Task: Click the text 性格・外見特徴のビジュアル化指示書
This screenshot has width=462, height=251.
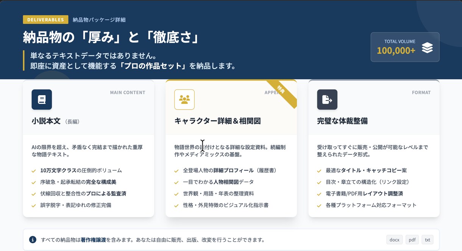Action: [226, 205]
